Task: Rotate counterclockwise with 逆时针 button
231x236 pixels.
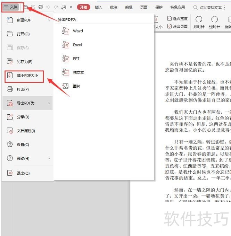Action: point(214,22)
